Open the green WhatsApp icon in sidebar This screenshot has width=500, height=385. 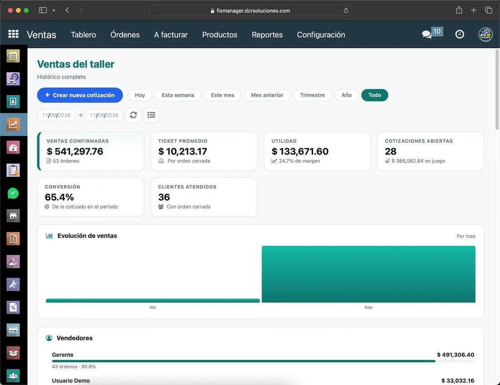13,193
